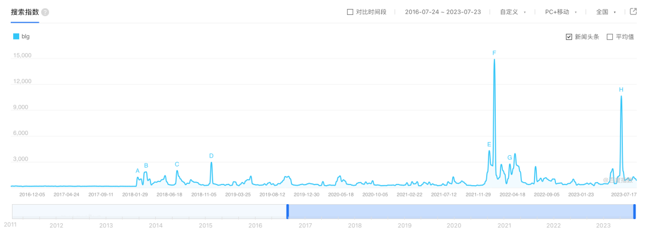Click the help icon beside 搜索指数

[x=45, y=13]
